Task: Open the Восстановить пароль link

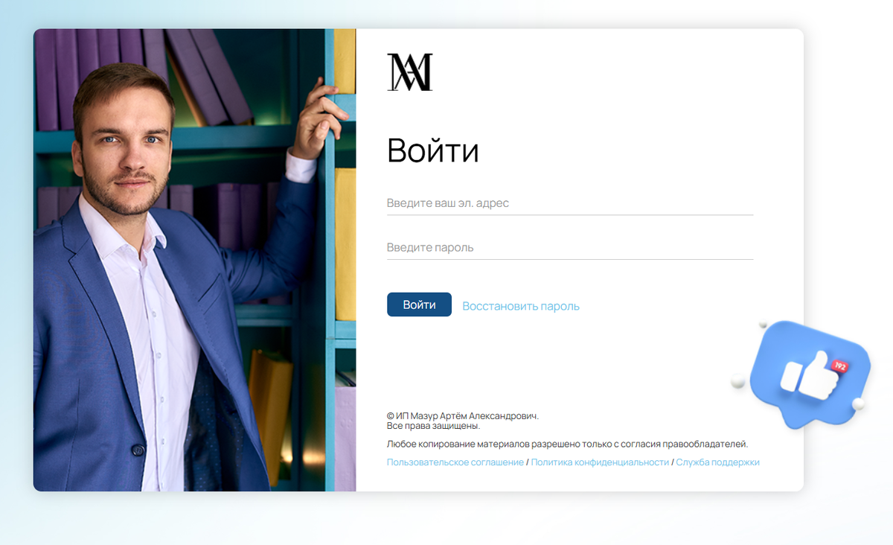Action: click(x=521, y=306)
